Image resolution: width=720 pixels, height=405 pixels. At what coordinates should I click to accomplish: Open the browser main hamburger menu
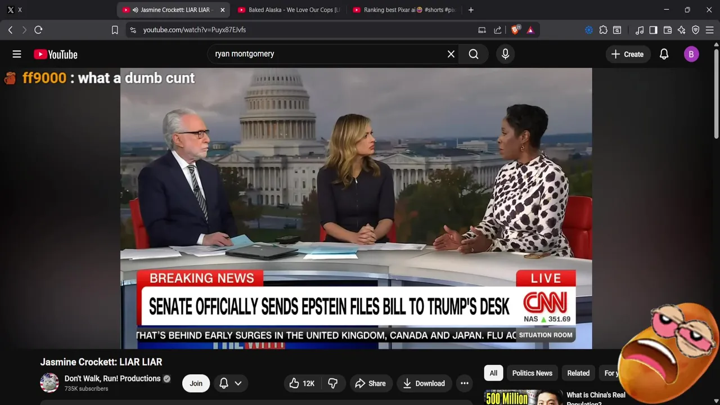pyautogui.click(x=710, y=30)
